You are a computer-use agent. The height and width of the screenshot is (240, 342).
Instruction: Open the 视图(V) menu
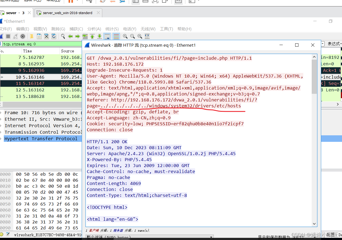coord(40,29)
